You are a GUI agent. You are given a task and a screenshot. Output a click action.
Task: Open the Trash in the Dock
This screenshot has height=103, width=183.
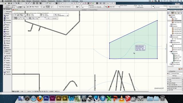[162, 98]
